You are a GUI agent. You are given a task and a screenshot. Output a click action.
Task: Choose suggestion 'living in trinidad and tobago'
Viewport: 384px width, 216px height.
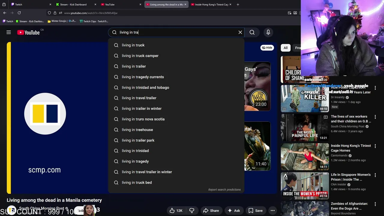click(176, 87)
